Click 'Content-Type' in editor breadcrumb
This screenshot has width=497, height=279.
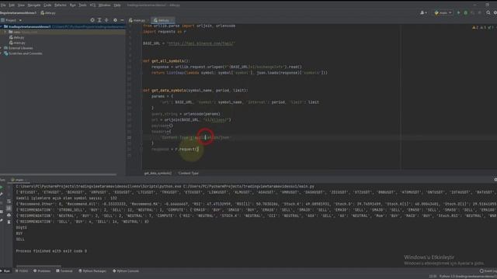[x=188, y=174]
